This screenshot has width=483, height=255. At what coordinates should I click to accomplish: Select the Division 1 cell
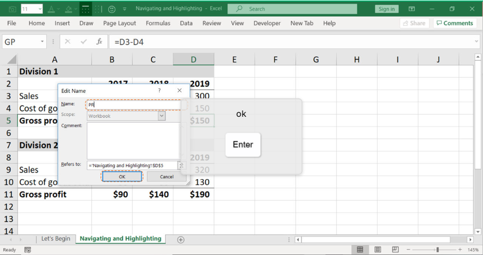tap(55, 71)
